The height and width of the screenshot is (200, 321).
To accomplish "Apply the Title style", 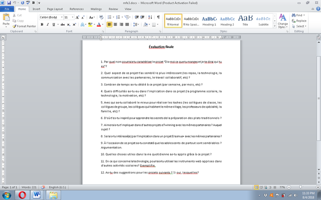I will point(245,21).
